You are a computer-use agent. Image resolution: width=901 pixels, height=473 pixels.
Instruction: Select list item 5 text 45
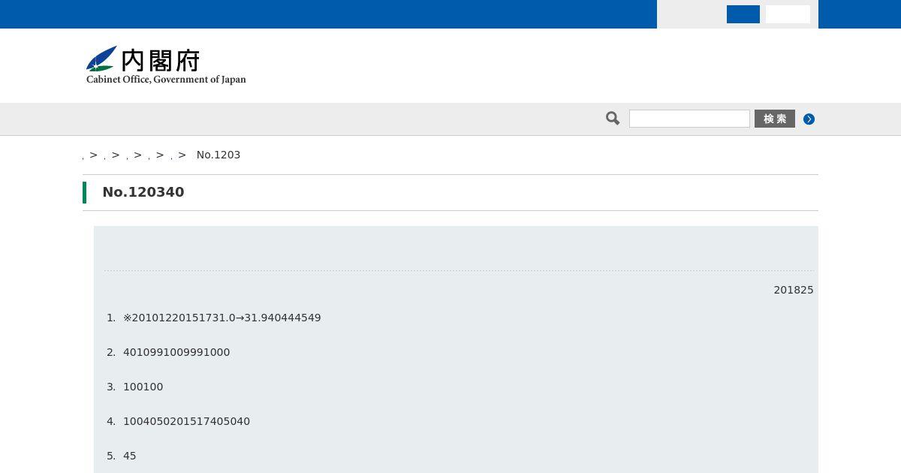click(x=130, y=456)
